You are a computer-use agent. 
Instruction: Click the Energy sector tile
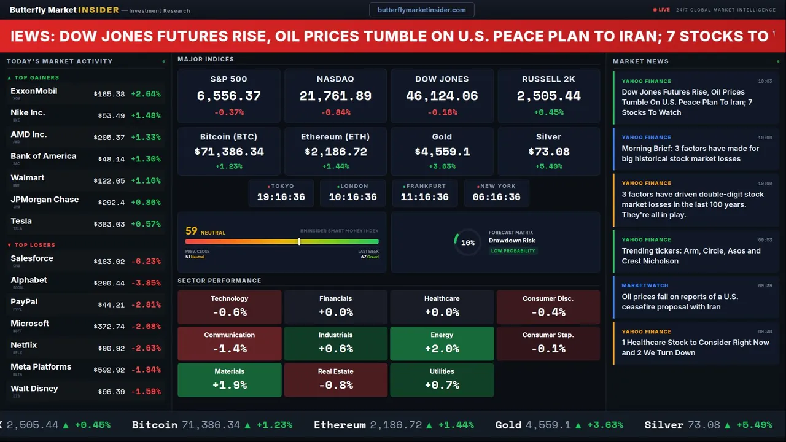[x=442, y=343]
